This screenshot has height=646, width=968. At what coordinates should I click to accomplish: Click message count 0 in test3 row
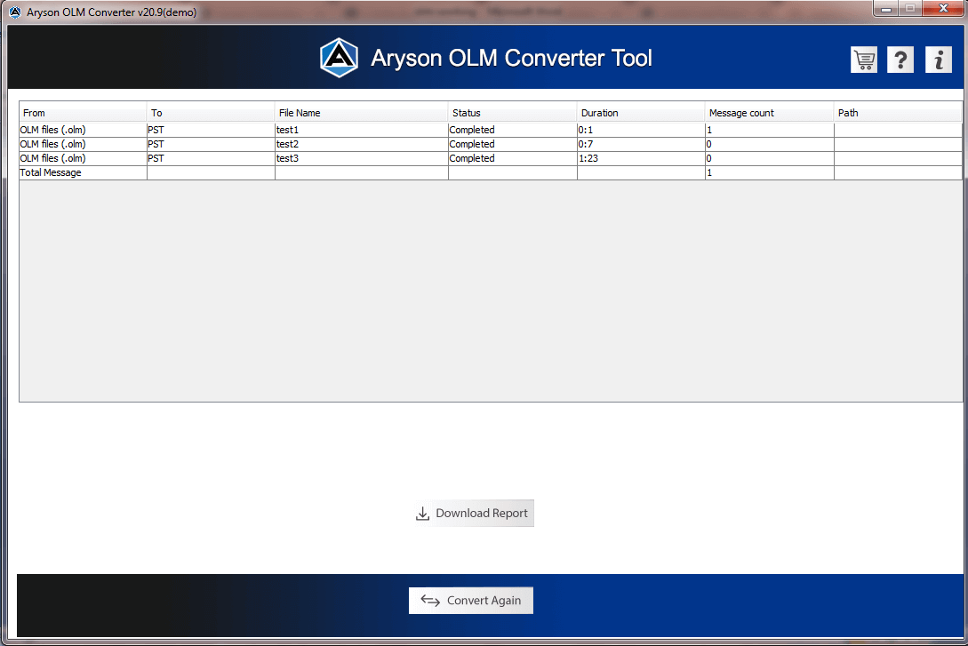click(x=769, y=158)
